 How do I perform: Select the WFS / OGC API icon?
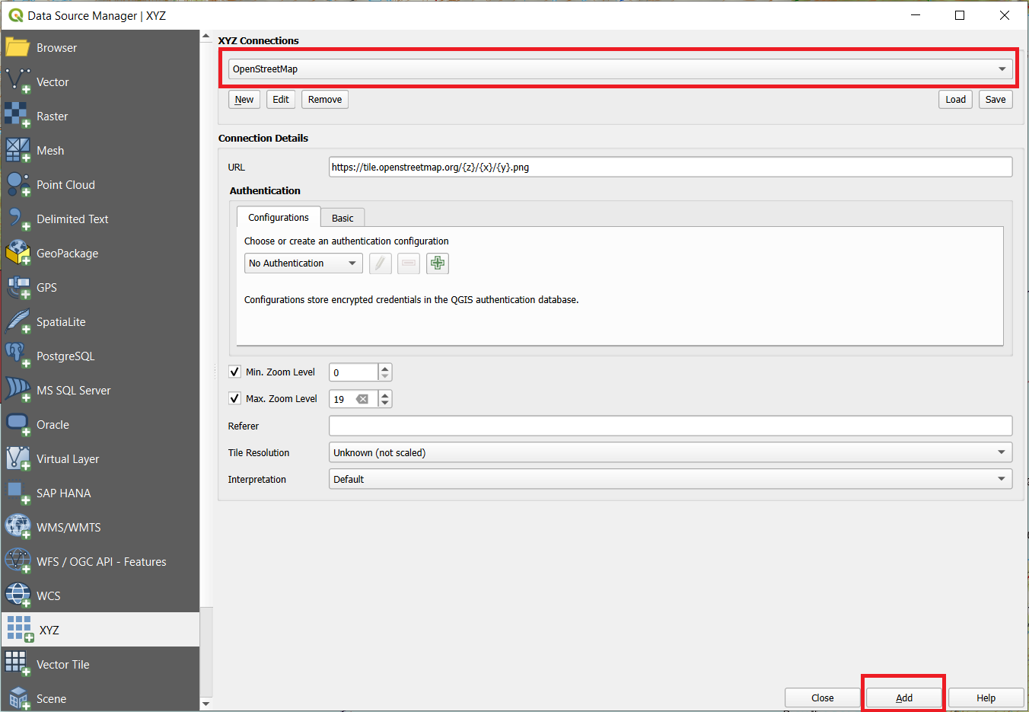18,561
